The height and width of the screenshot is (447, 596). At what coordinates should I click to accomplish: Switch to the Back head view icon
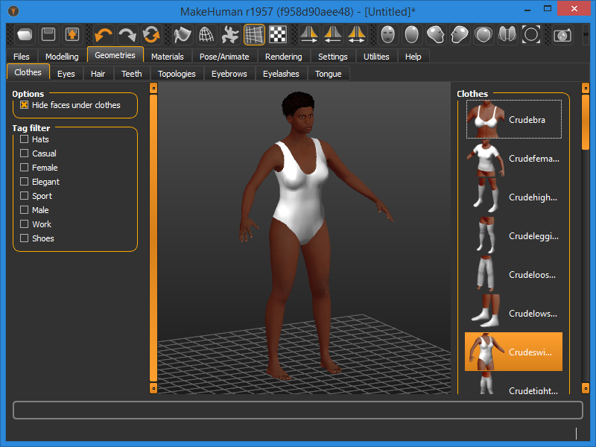click(x=412, y=34)
